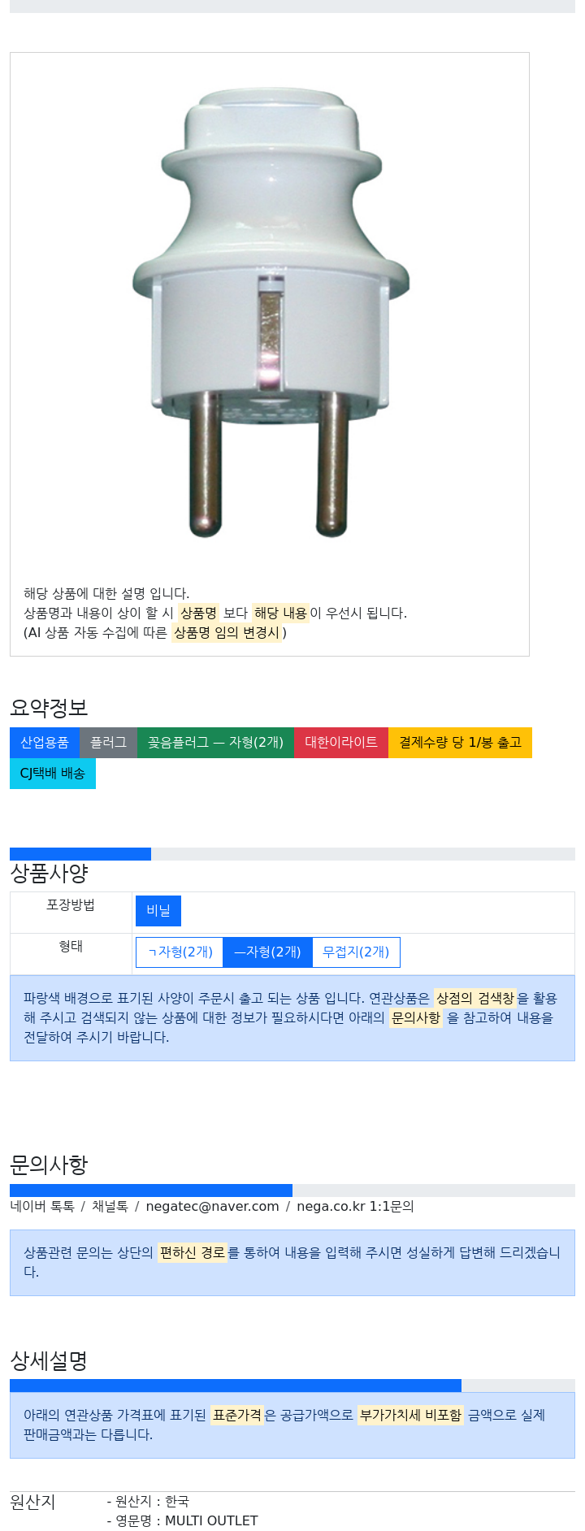Click the negatec@naver.com email link
This screenshot has height=1531, width=585.
tap(212, 1207)
